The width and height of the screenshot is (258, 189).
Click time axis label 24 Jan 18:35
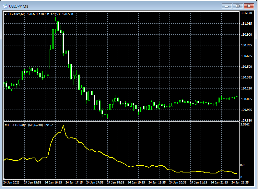pos(115,183)
